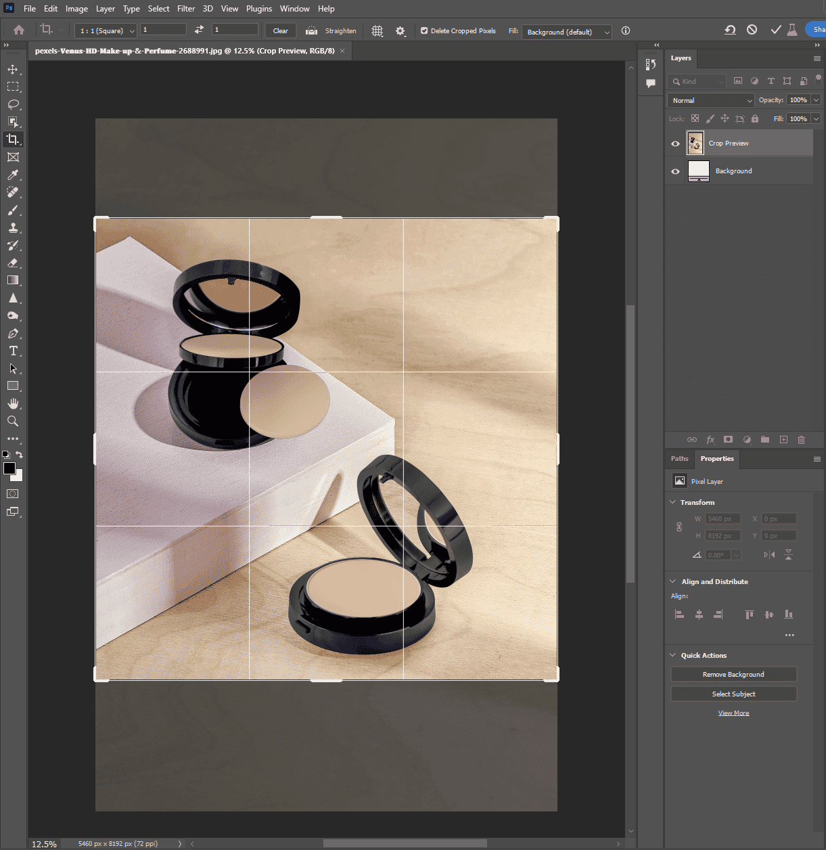Open the Filter menu
The width and height of the screenshot is (826, 850).
tap(186, 9)
